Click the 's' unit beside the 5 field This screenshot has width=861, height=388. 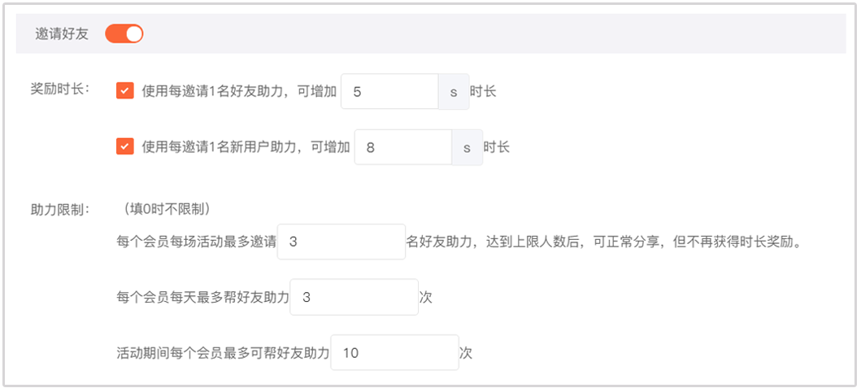point(454,92)
